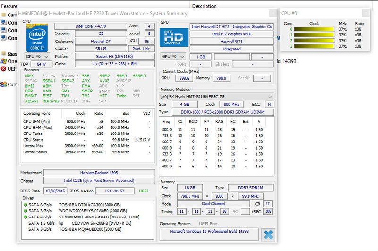Click the red UEF error icon in background list
Viewport: 378px width, 251px height.
(3, 69)
